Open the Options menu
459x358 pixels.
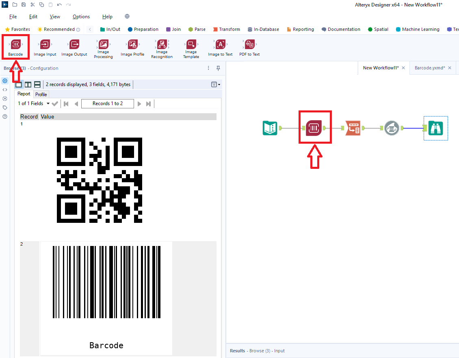[x=81, y=17]
